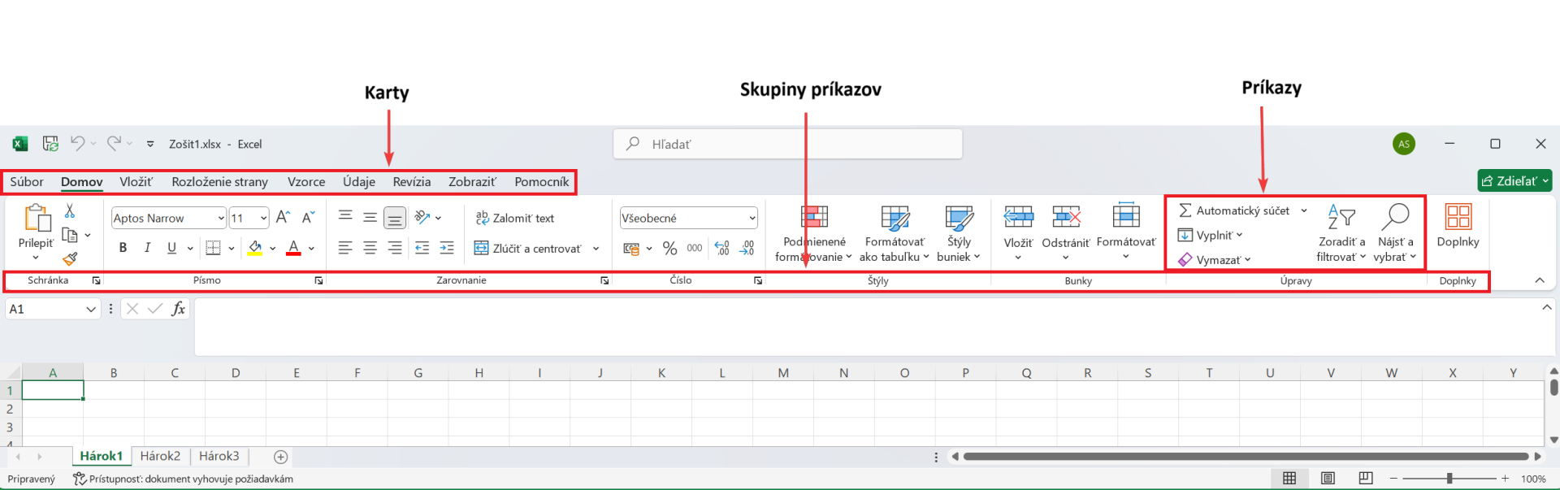Toggle bottom vertical alignment

394,218
